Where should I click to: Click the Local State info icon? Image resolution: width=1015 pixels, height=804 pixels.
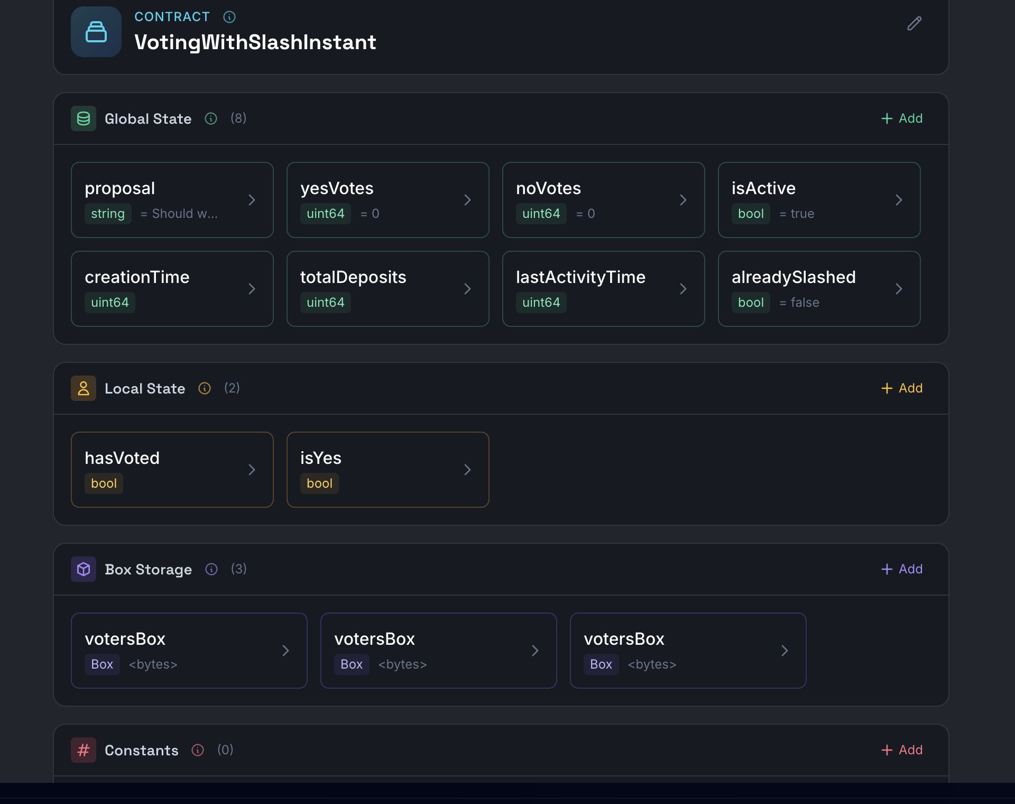pyautogui.click(x=205, y=388)
